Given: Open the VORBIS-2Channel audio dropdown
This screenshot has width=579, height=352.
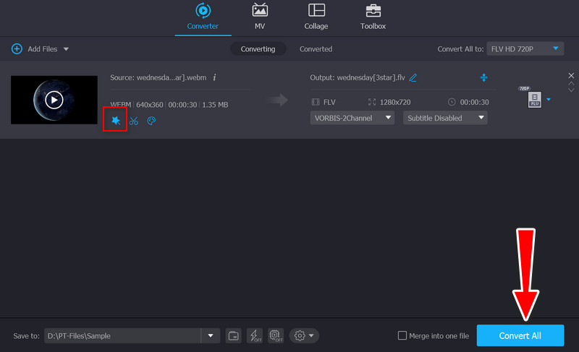Looking at the screenshot, I should pyautogui.click(x=352, y=117).
